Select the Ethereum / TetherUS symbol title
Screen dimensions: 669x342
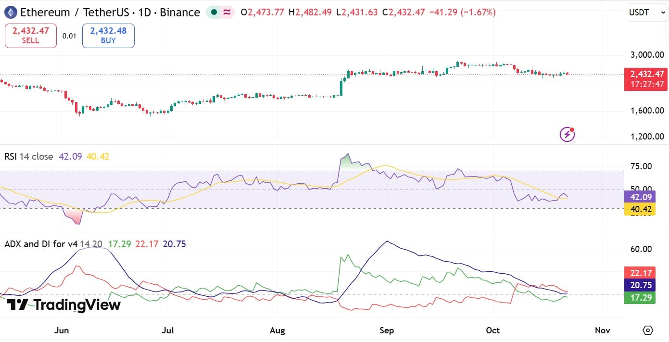(x=110, y=13)
